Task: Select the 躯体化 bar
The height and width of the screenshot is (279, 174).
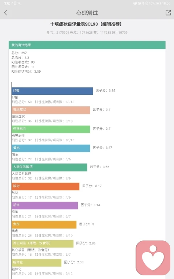Action: click(37, 263)
